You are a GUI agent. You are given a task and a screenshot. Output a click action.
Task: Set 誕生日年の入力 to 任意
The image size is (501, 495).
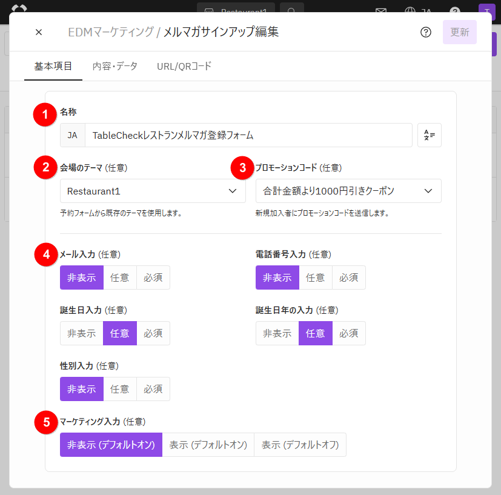pos(316,333)
